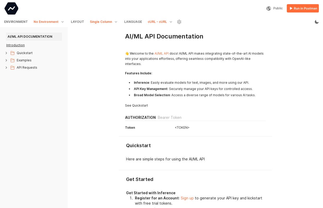The image size is (323, 208).
Task: Click the Get Started with Inference subheading
Action: (151, 193)
